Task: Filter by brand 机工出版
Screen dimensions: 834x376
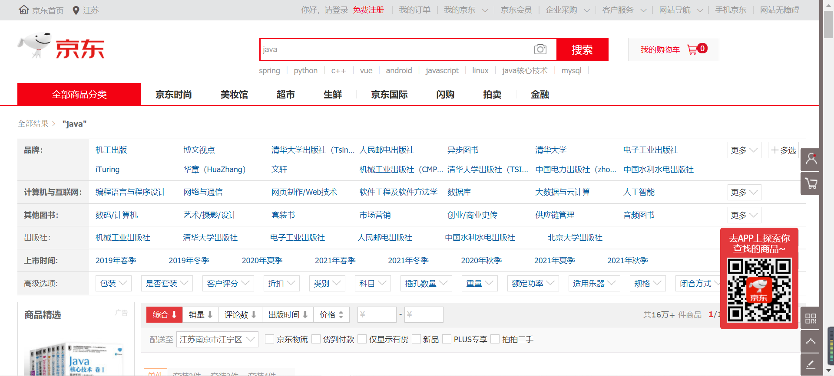Action: pyautogui.click(x=111, y=150)
